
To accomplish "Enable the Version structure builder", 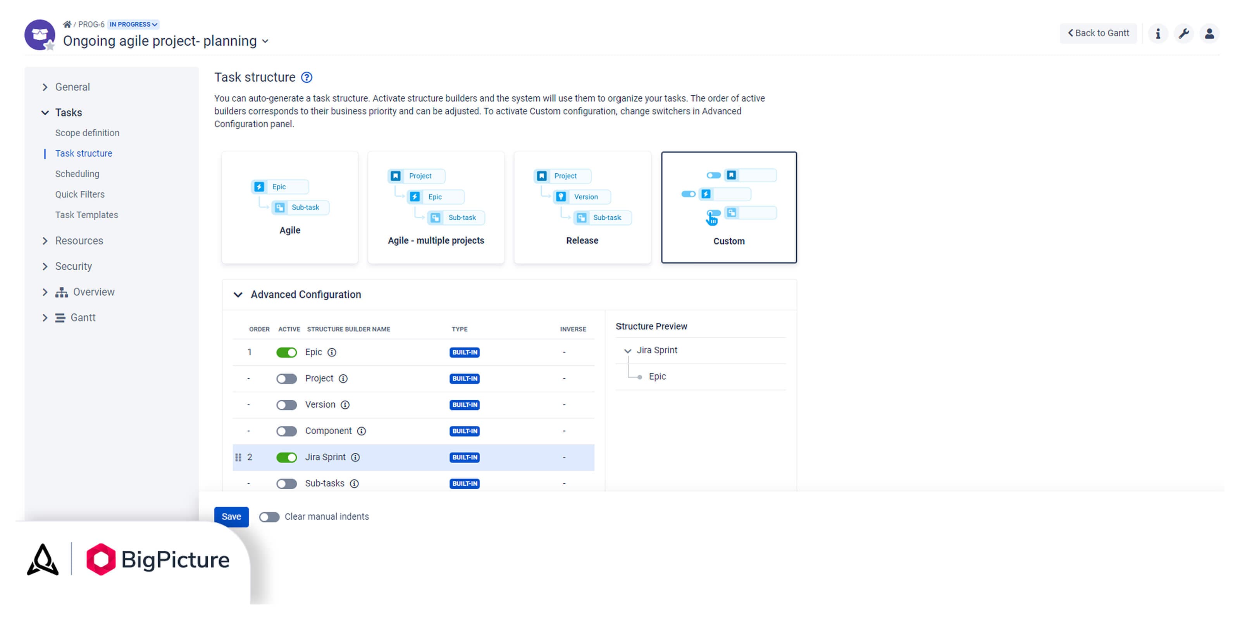I will (x=286, y=405).
